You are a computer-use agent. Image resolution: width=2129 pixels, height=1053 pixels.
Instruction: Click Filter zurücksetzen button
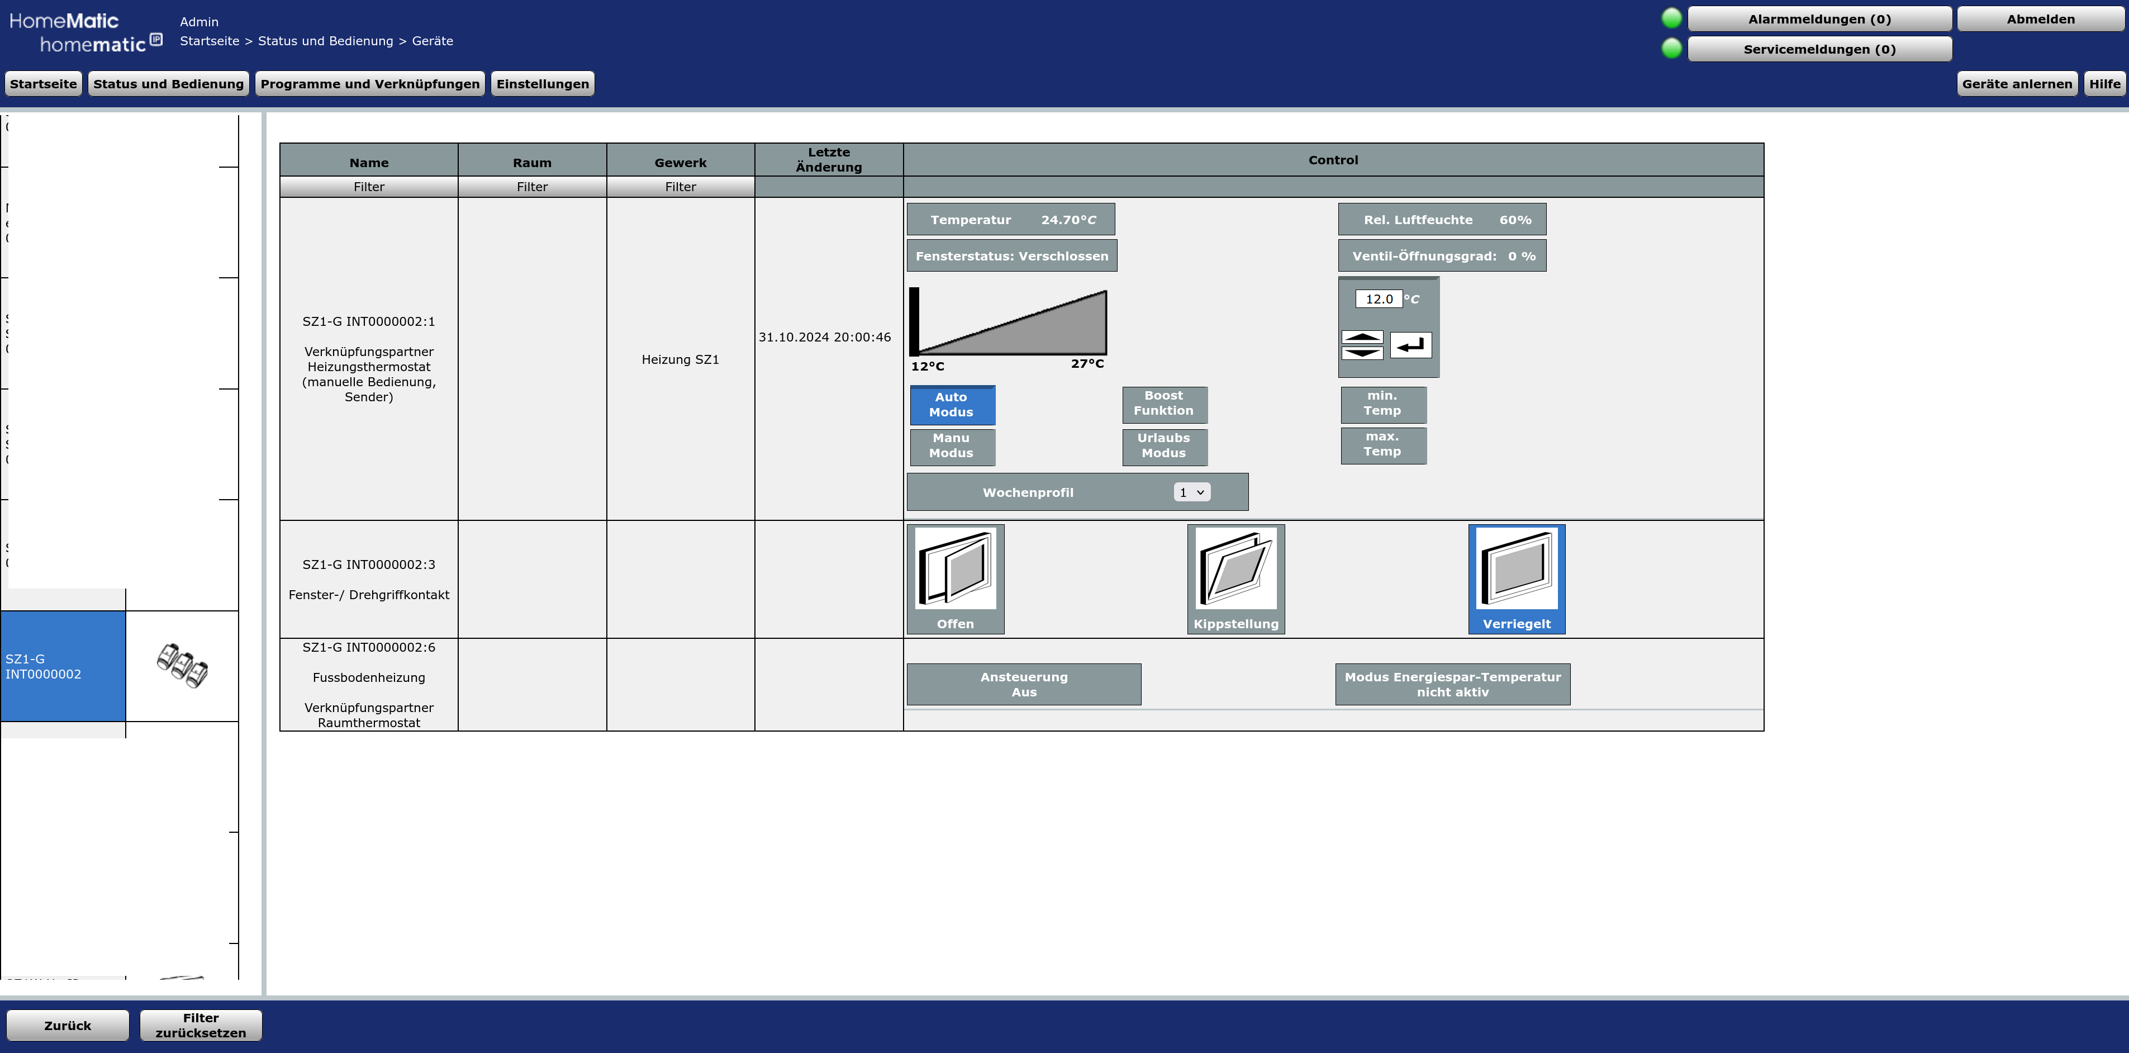pyautogui.click(x=201, y=1026)
